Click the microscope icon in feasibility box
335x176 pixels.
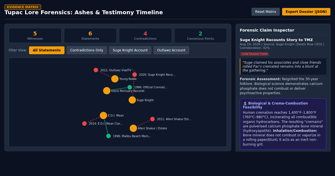click(245, 103)
